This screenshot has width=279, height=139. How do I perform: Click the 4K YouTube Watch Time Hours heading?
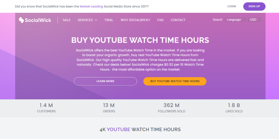click(140, 129)
